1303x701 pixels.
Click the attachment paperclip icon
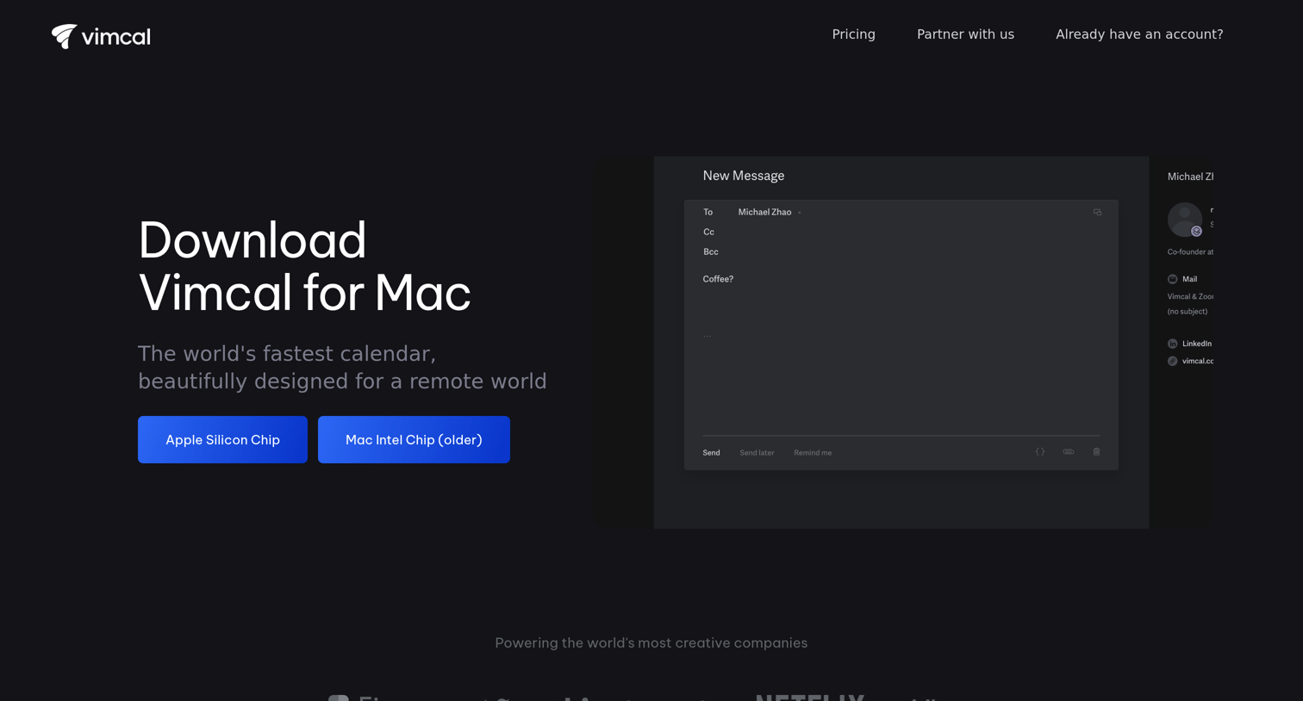click(x=1069, y=452)
